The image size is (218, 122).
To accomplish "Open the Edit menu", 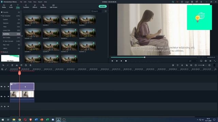I will tap(25, 2).
